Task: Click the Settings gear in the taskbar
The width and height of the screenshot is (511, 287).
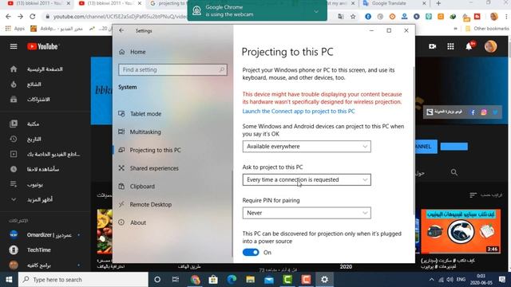Action: (x=325, y=280)
